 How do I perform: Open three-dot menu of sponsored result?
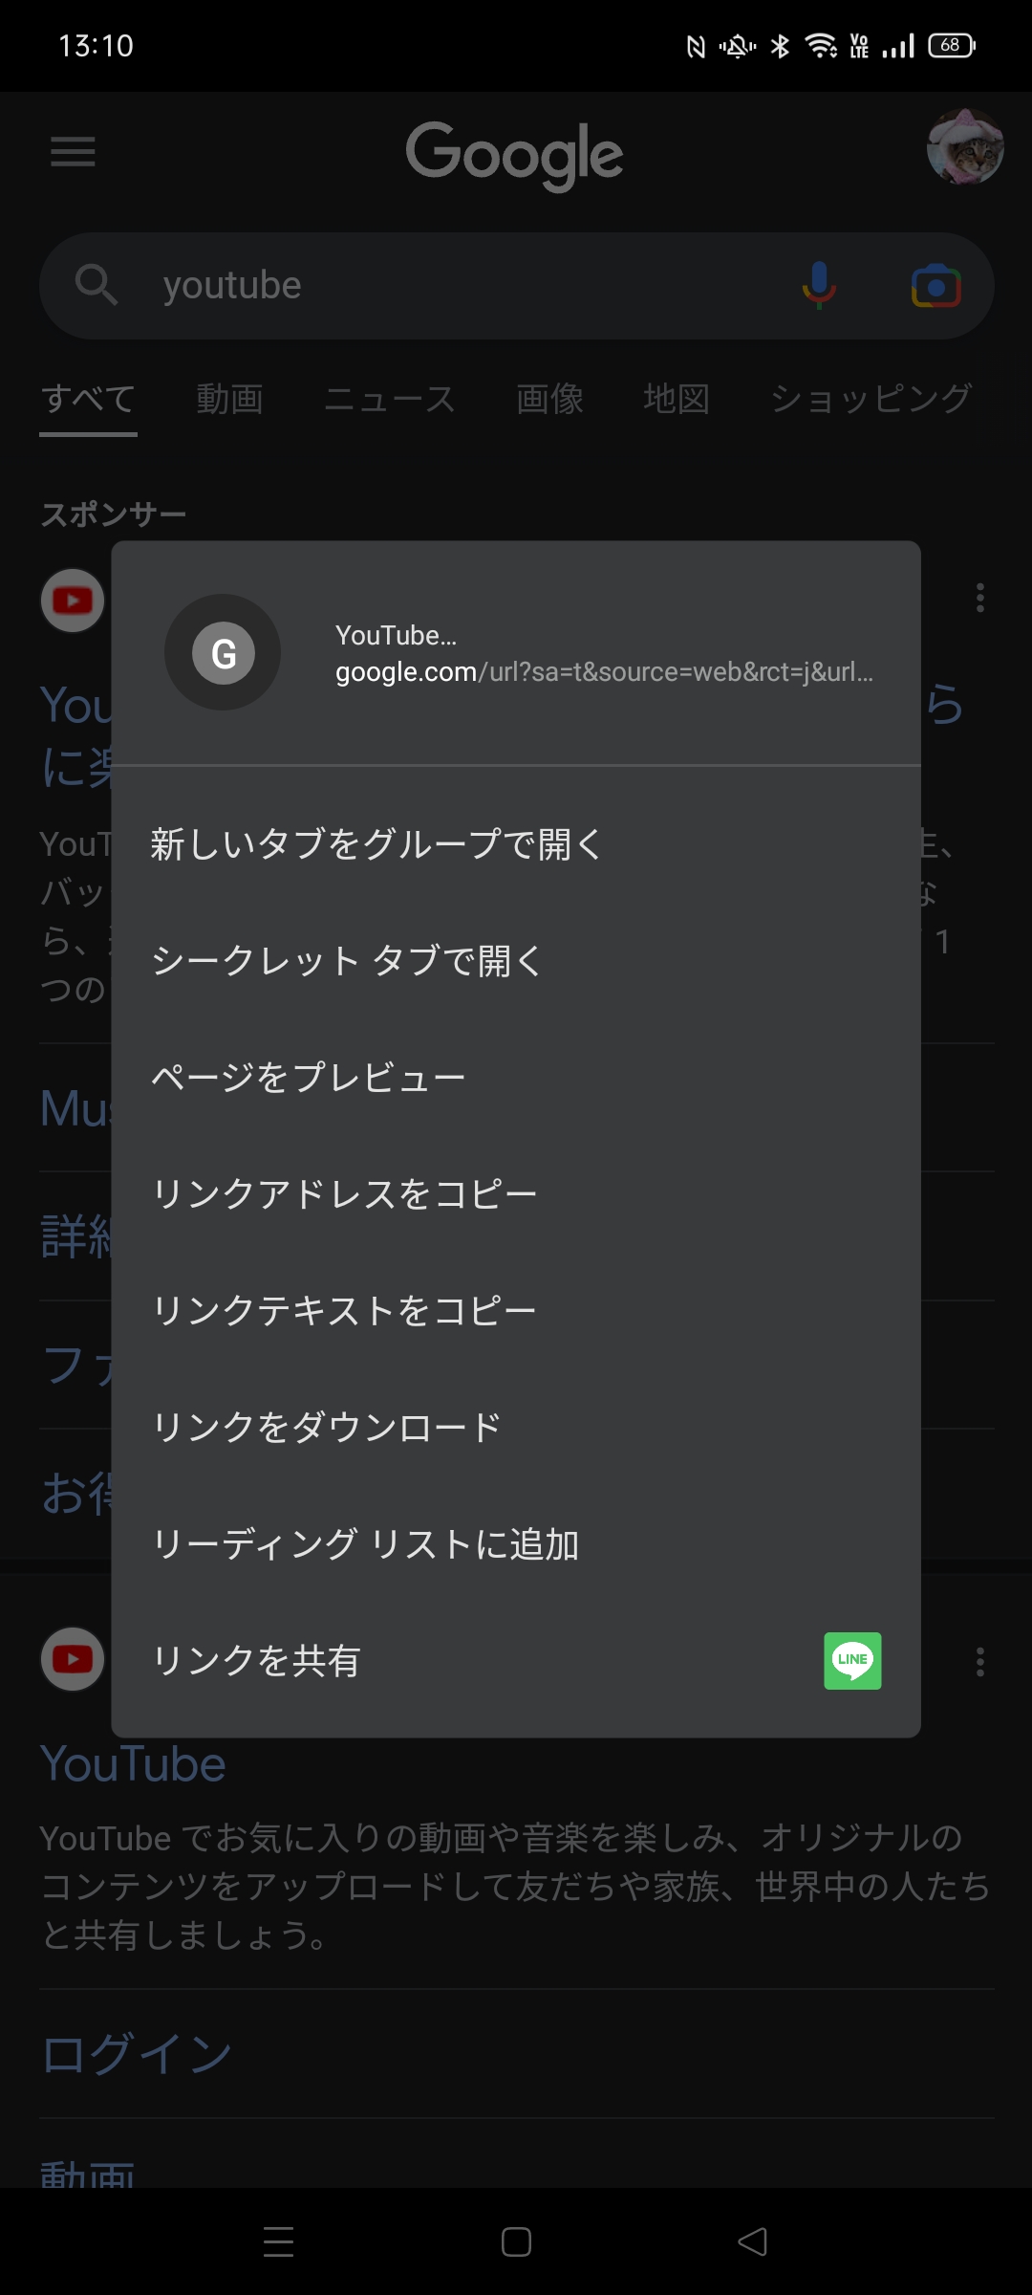pyautogui.click(x=979, y=598)
